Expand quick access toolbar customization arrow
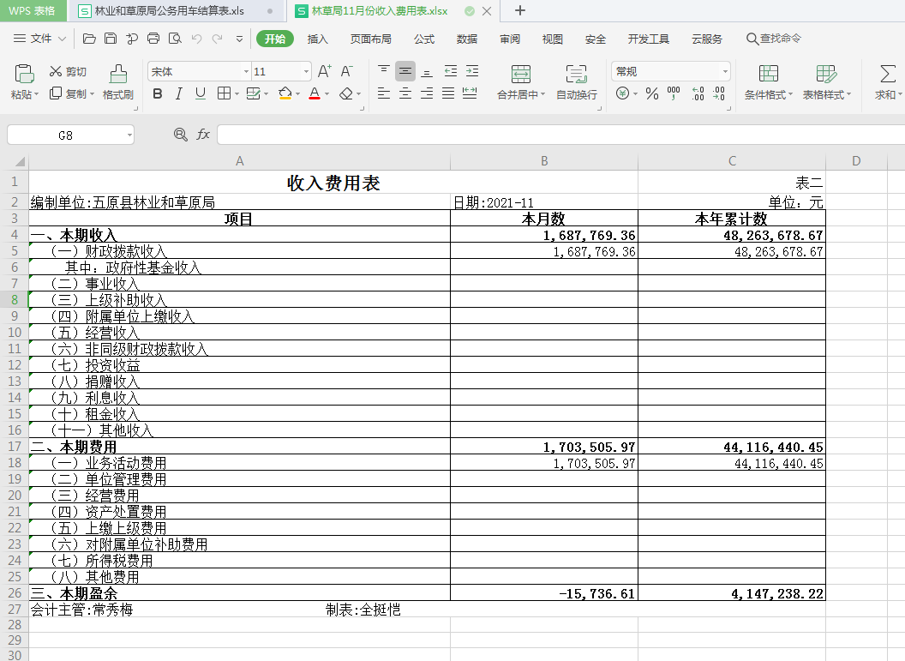The height and width of the screenshot is (661, 905). (239, 39)
